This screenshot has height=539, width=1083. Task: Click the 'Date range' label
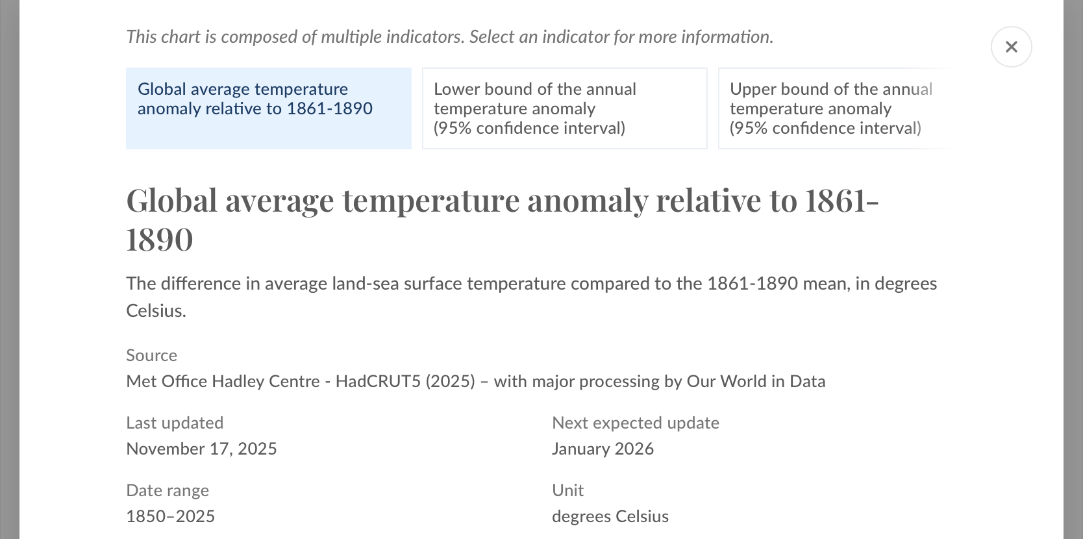[x=168, y=490]
